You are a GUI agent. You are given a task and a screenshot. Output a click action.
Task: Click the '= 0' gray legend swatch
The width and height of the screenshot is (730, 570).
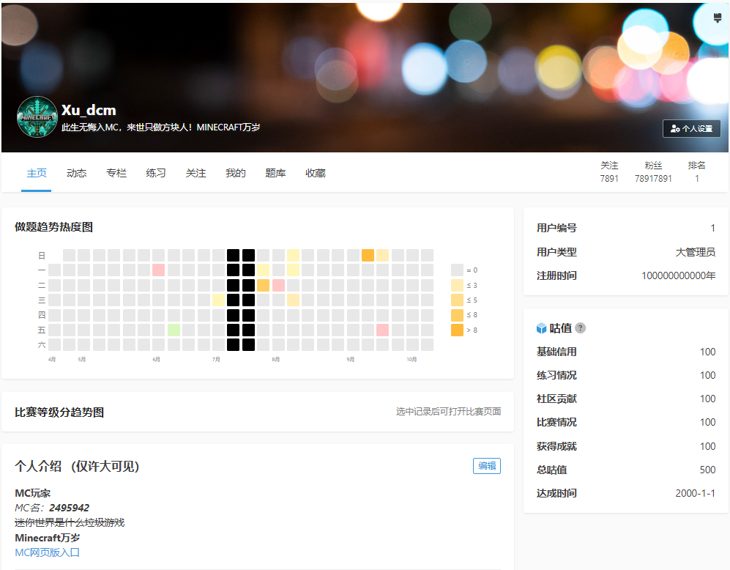pyautogui.click(x=457, y=270)
